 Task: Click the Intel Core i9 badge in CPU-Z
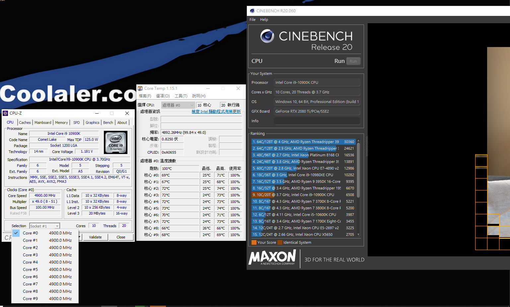tap(115, 142)
